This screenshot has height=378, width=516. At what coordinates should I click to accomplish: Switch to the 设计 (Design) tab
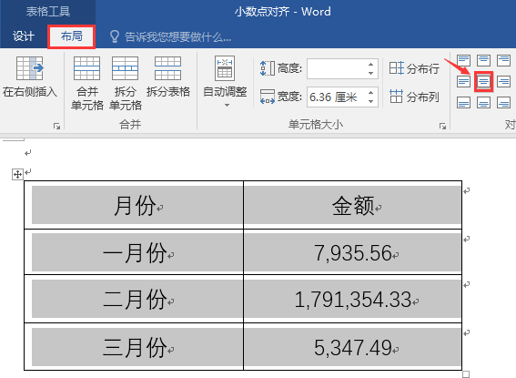(x=24, y=36)
